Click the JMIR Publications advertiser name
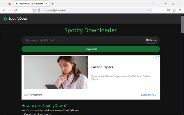This screenshot has width=184, height=115. 33,95
